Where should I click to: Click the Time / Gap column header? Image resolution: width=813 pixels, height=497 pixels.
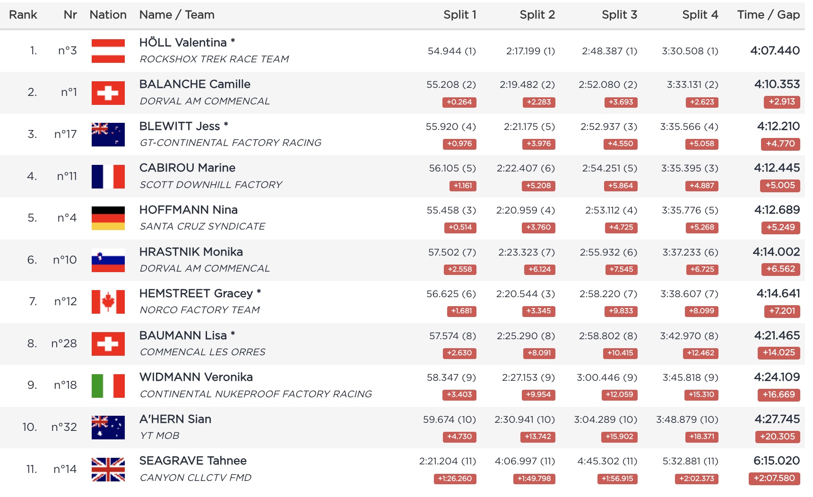pyautogui.click(x=768, y=15)
